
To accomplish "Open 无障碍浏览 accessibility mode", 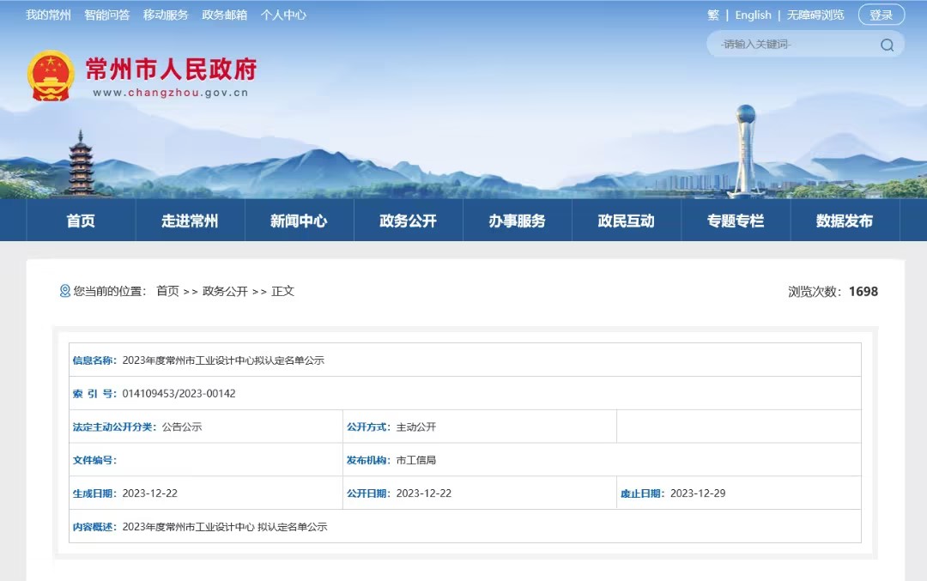I will [815, 15].
